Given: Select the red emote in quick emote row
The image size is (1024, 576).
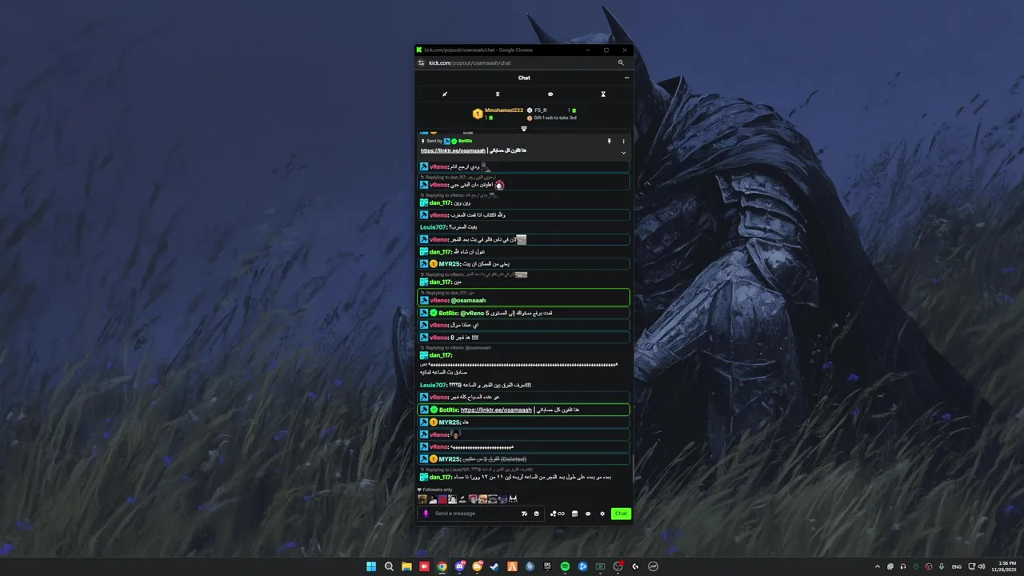Looking at the screenshot, I should pyautogui.click(x=442, y=499).
